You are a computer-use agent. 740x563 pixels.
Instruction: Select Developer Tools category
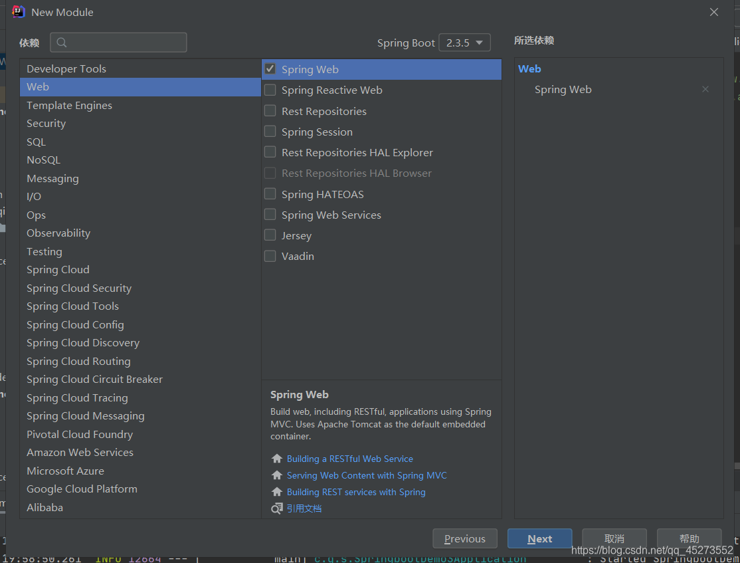[x=140, y=68]
